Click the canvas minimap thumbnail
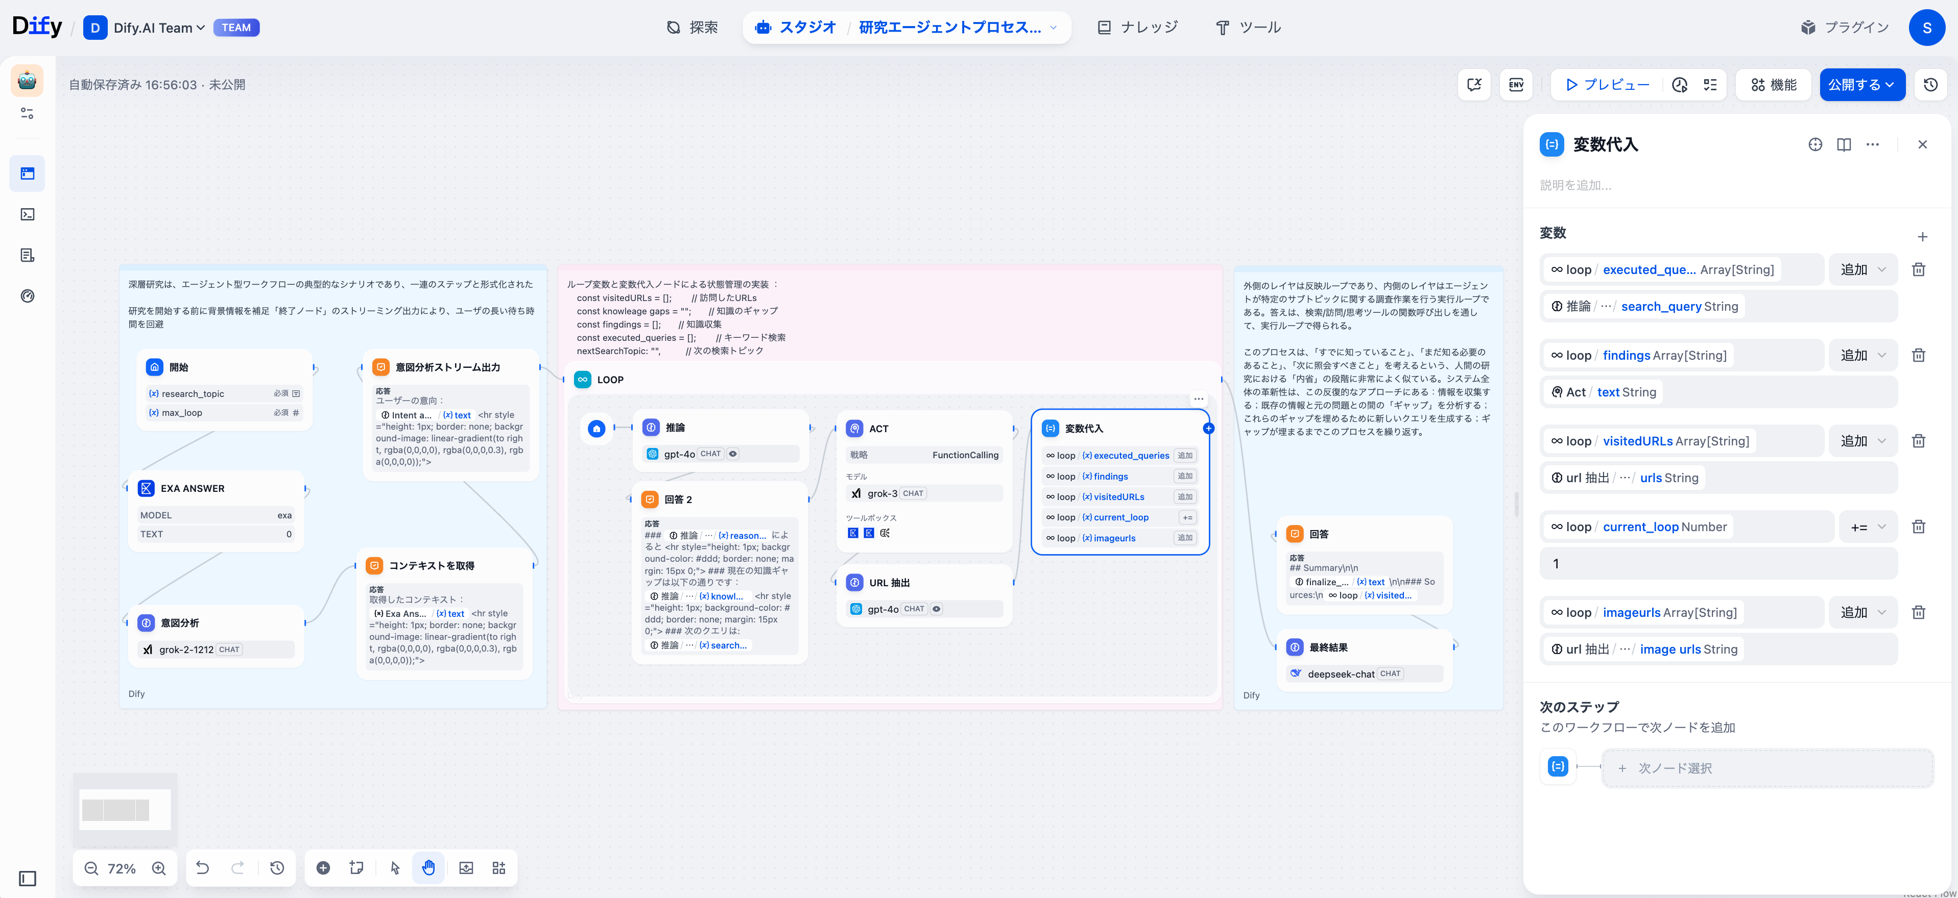This screenshot has height=898, width=1958. coord(125,809)
